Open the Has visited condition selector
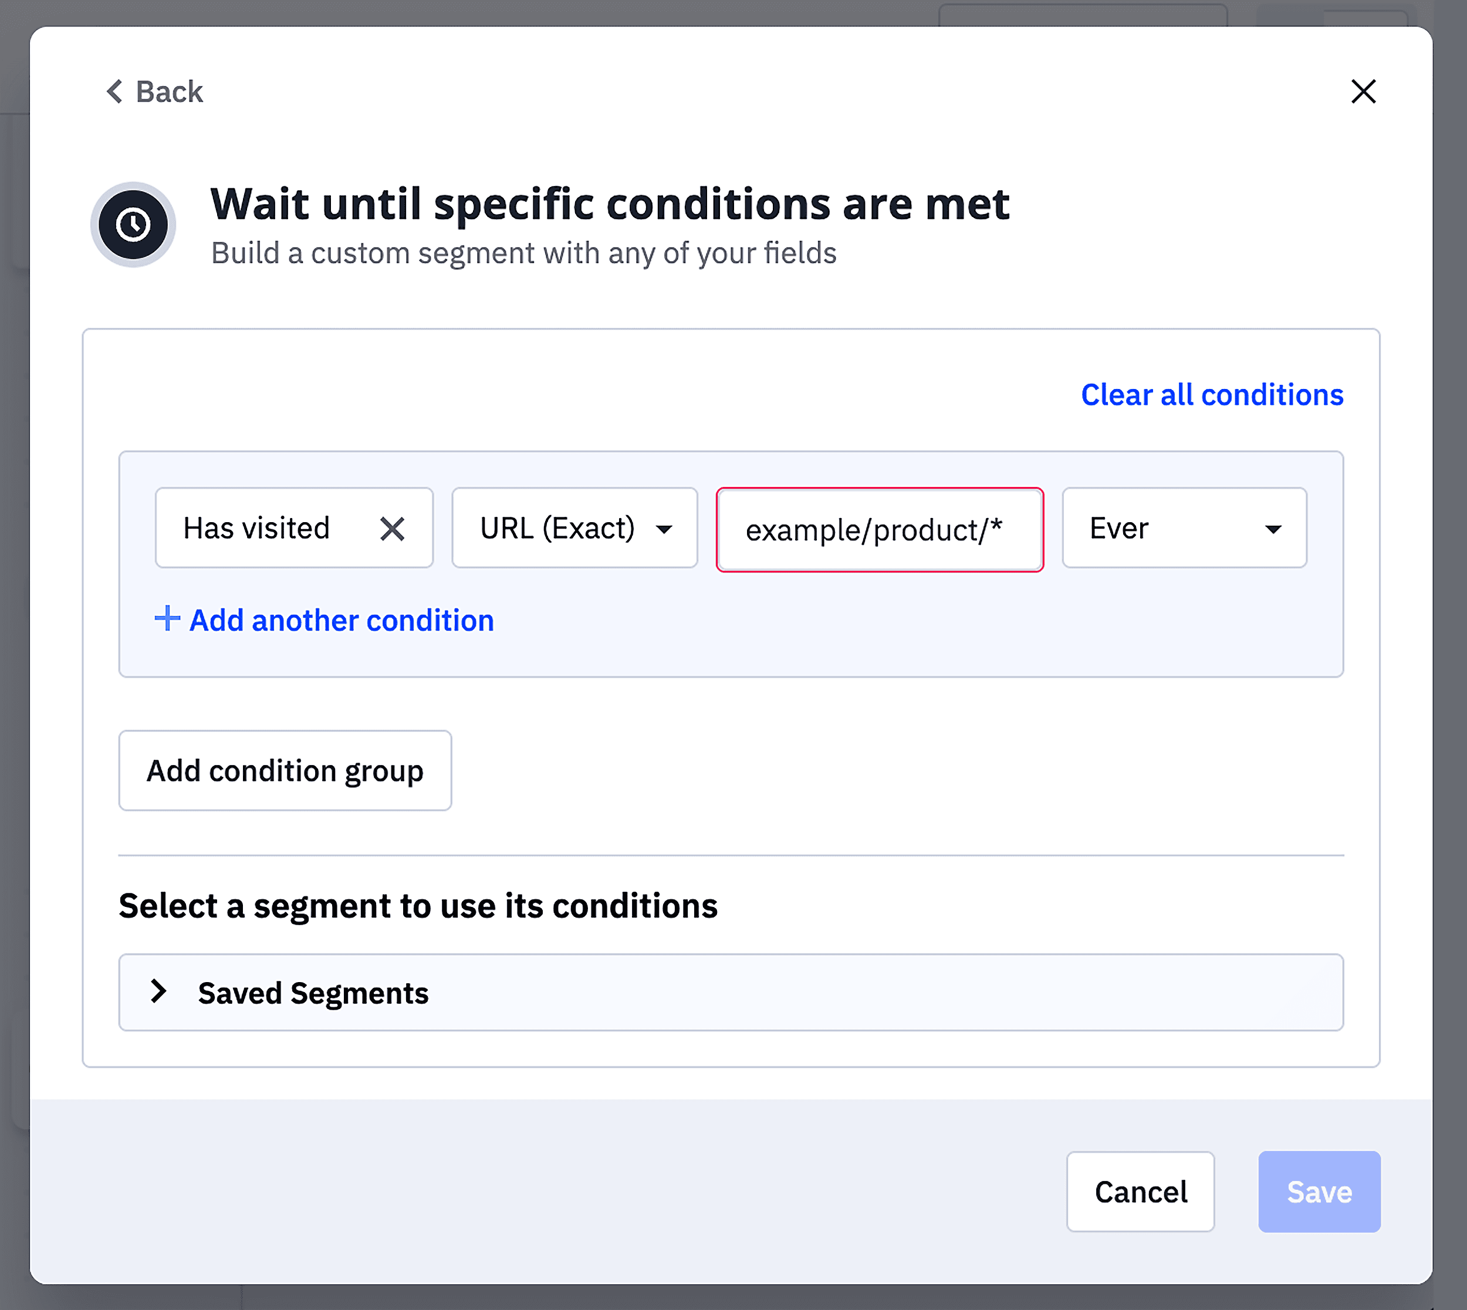 257,529
